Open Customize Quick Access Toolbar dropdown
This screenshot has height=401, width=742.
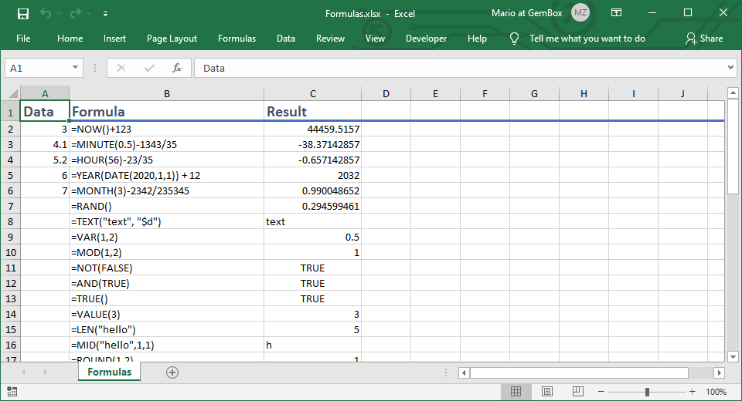(x=105, y=13)
